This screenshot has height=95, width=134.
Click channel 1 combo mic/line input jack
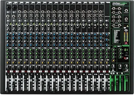click(x=8, y=7)
